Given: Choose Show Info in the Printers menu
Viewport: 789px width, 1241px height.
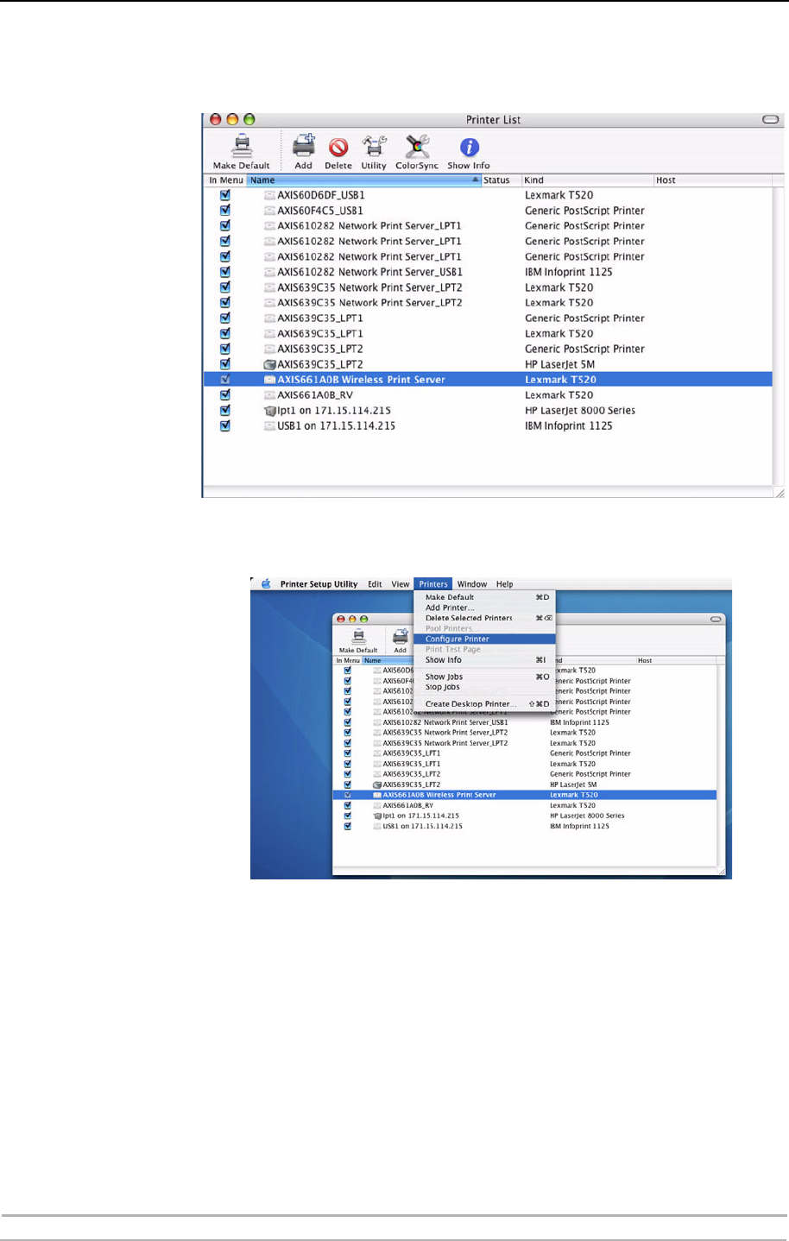Looking at the screenshot, I should pos(484,660).
